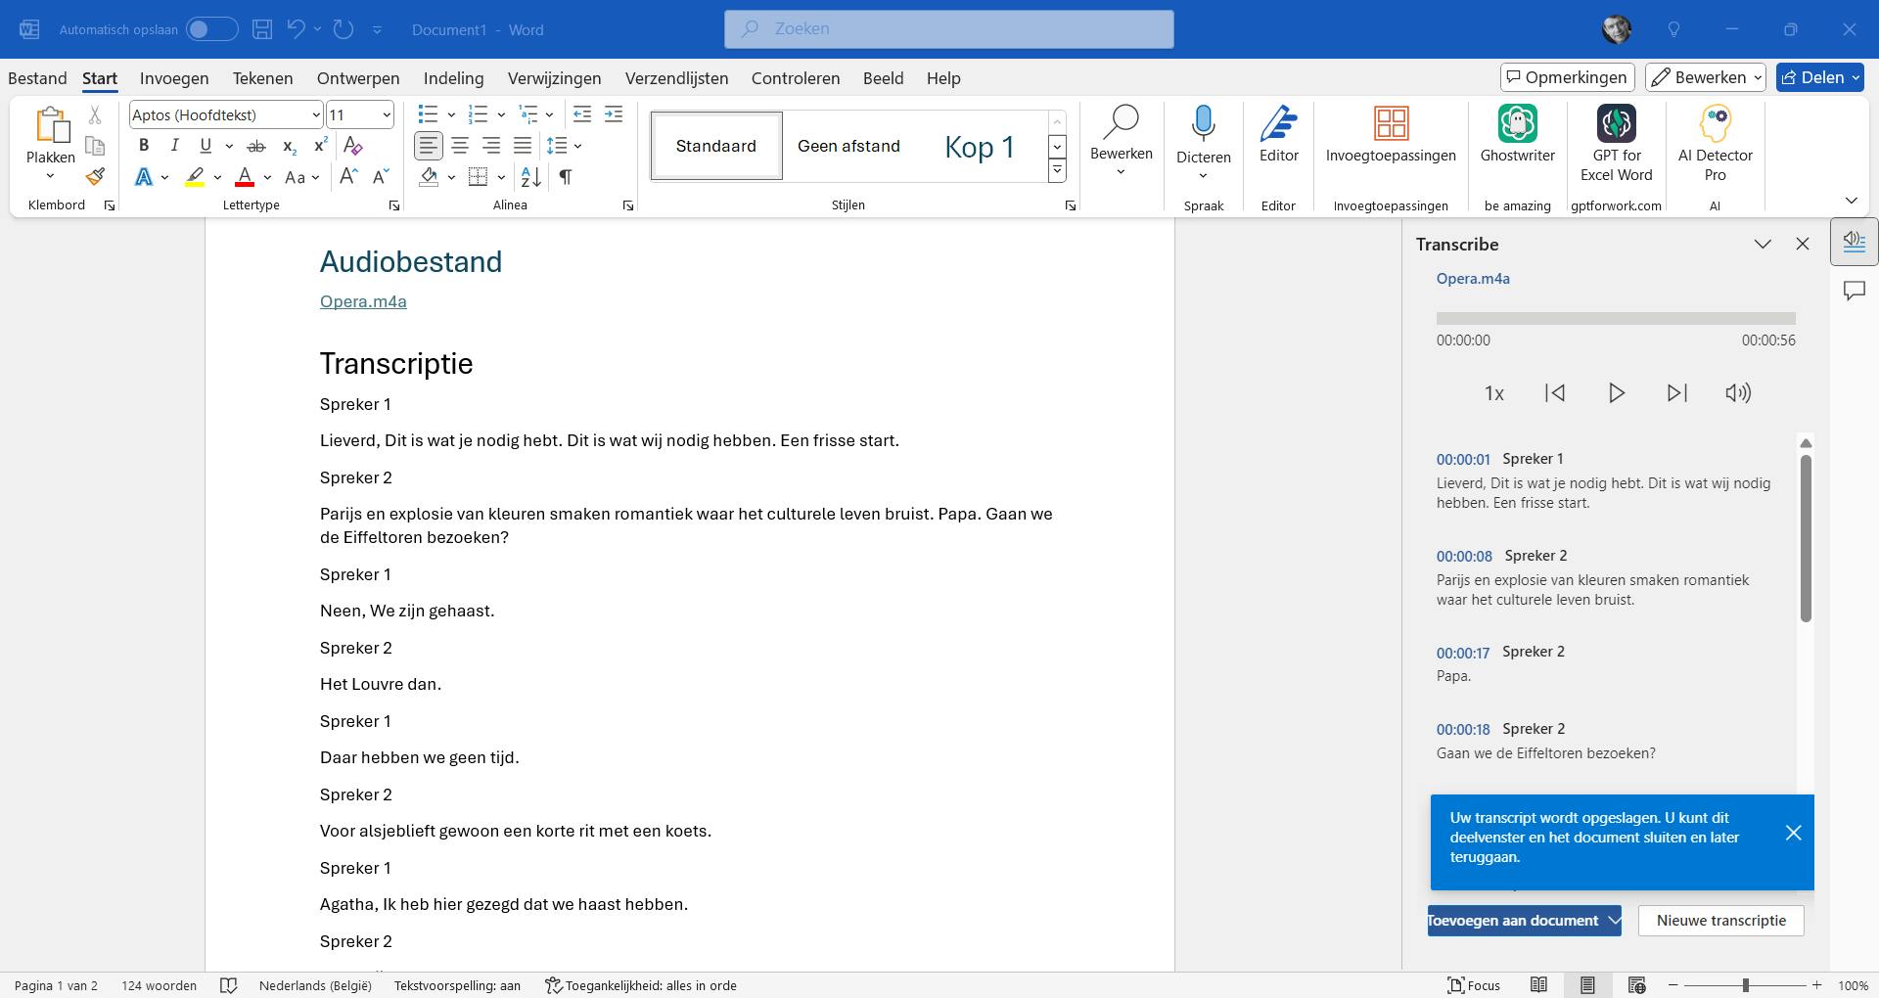Open the font name dropdown
The width and height of the screenshot is (1879, 998).
(315, 115)
